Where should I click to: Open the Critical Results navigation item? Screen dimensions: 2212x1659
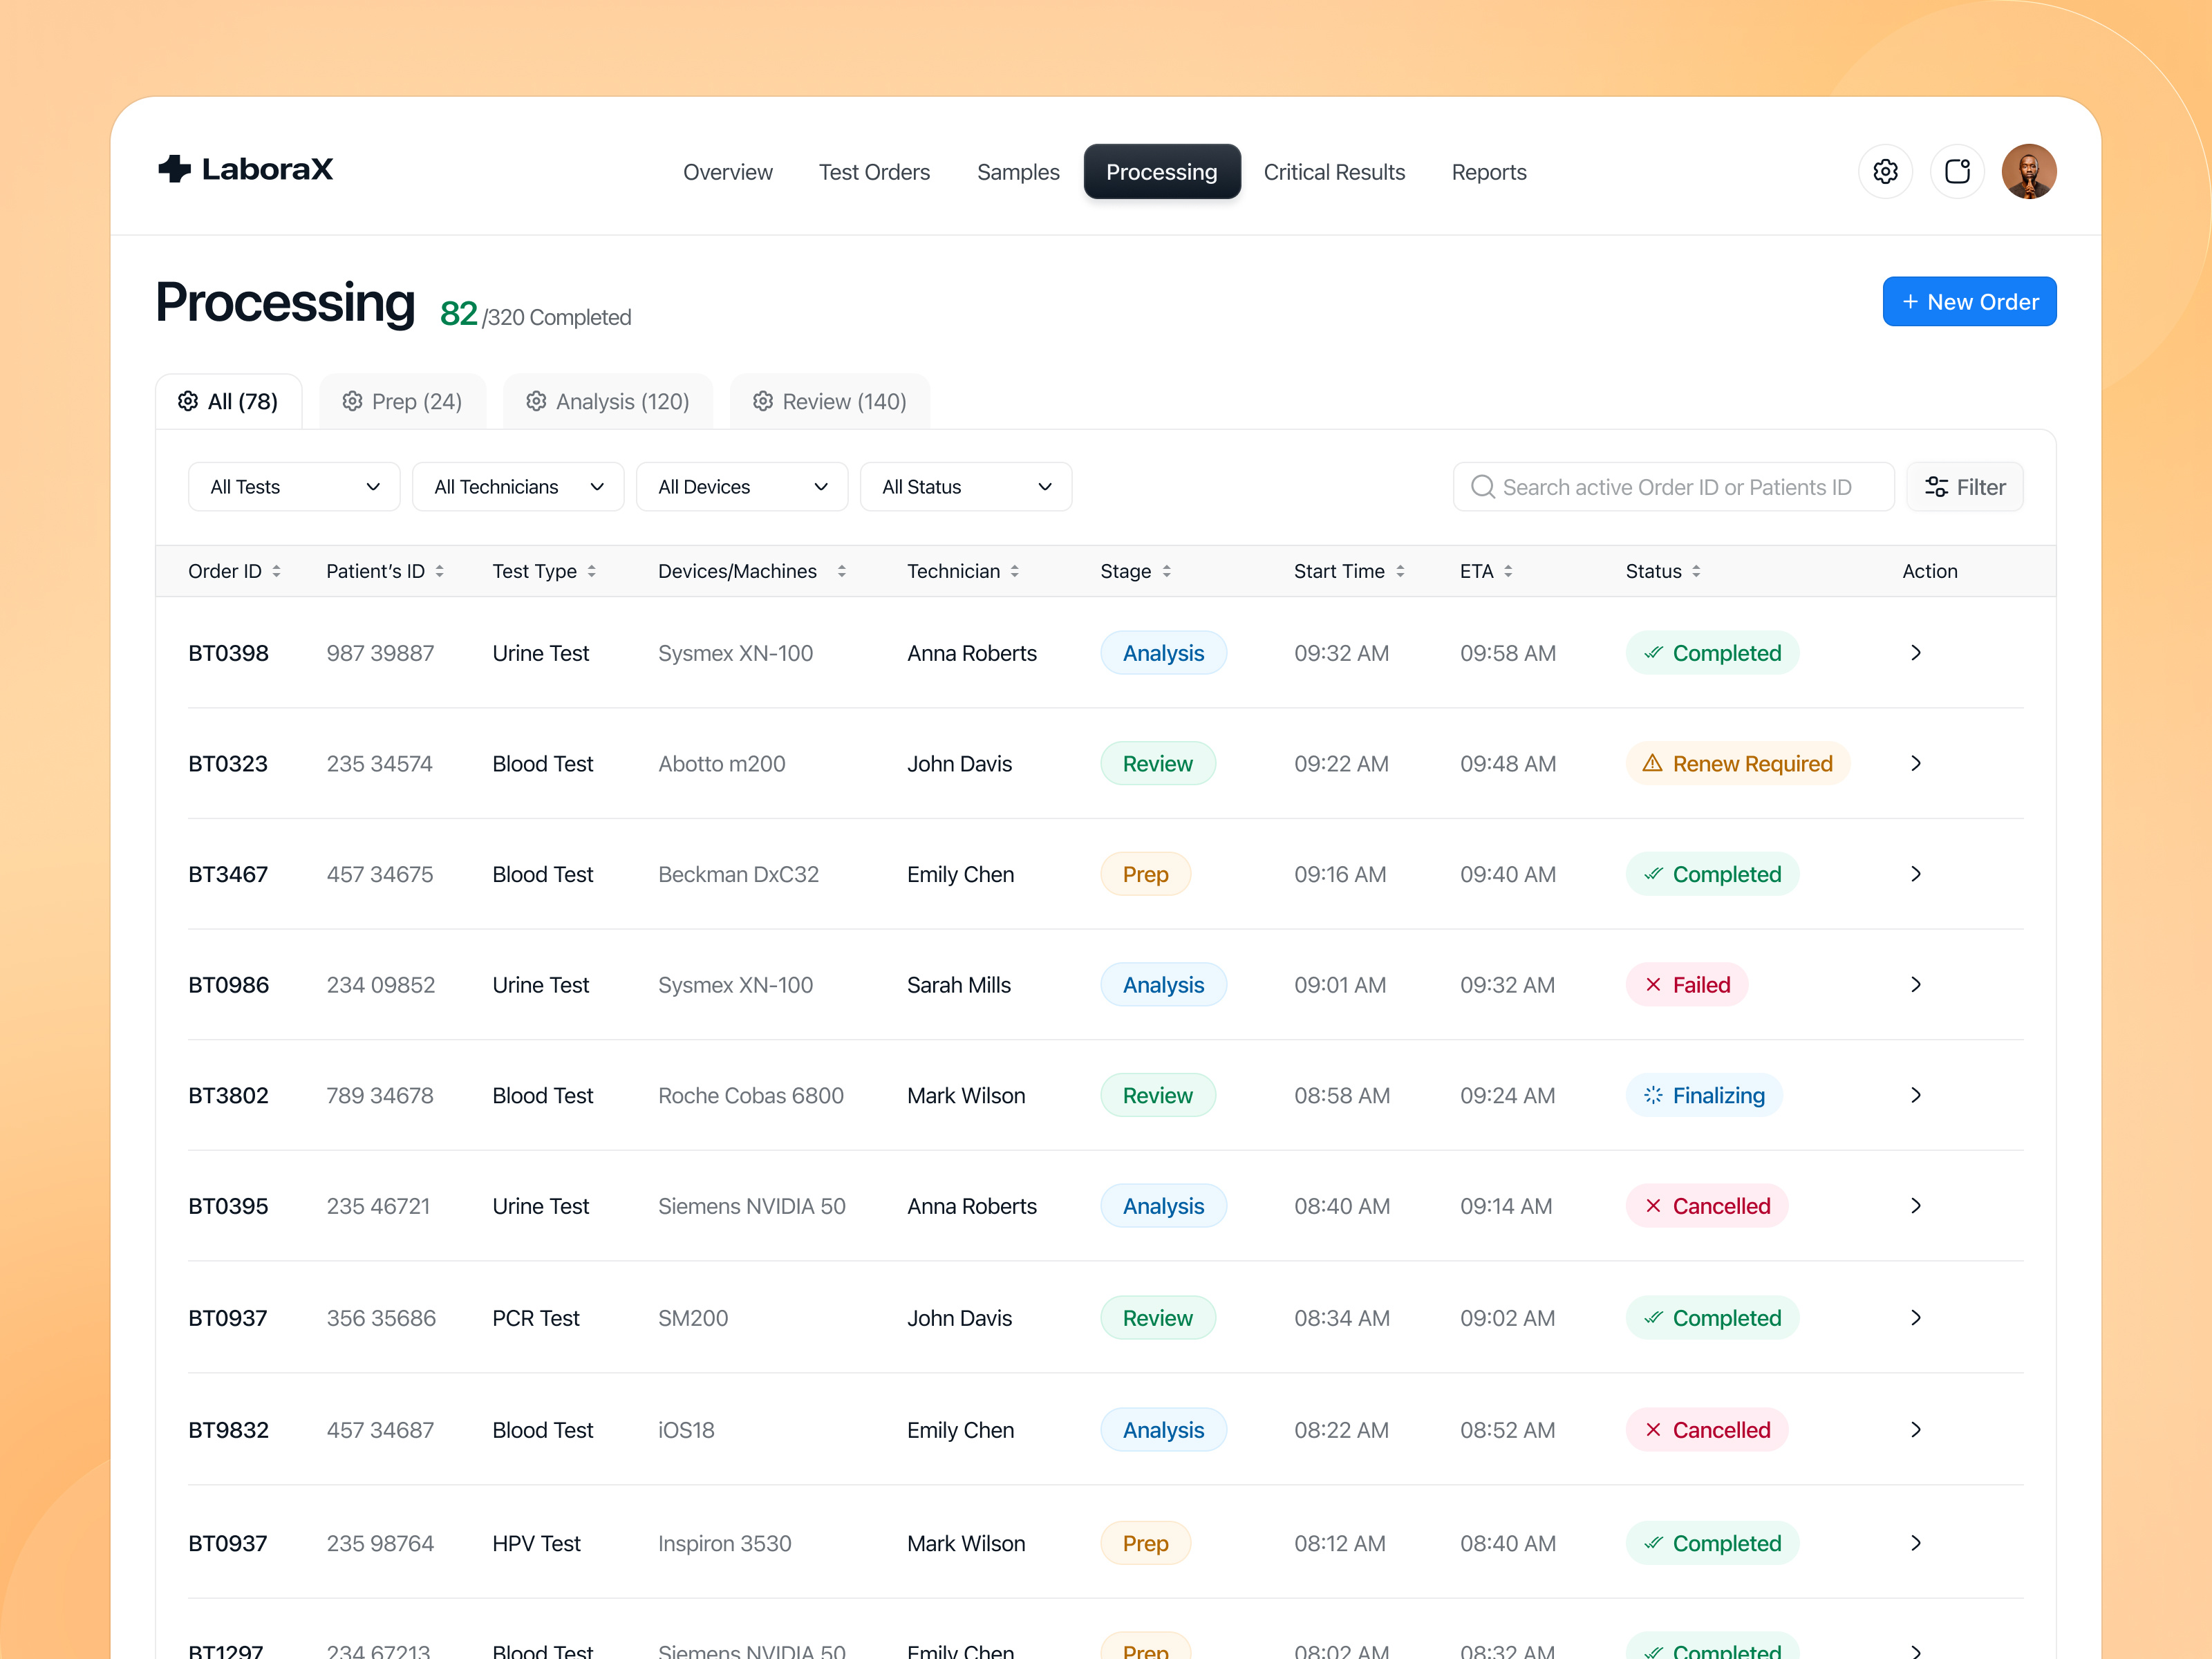(x=1335, y=171)
